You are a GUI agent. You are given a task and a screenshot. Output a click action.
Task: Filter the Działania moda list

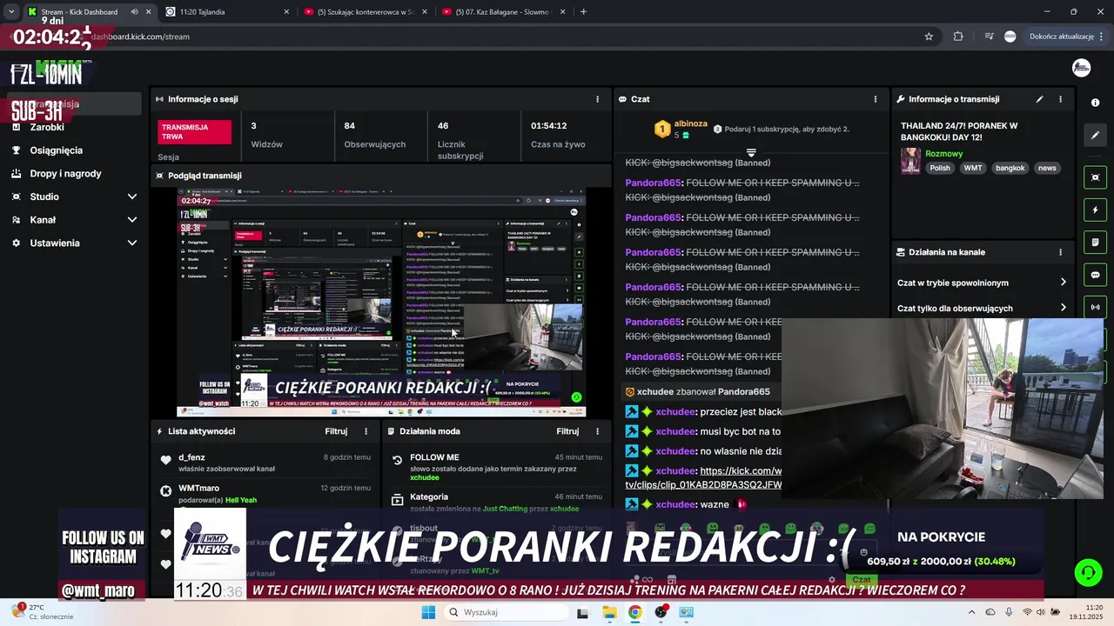click(x=567, y=431)
